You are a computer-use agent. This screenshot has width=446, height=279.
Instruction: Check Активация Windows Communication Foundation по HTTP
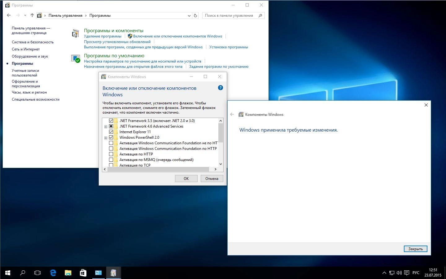click(x=111, y=149)
